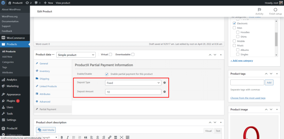284x139 pixels.
Task: Open the Finish setup circle
Action: (x=275, y=11)
